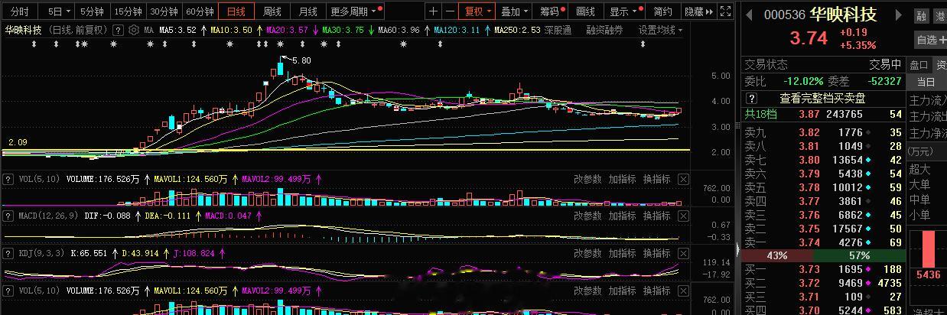Zoom in the chart with plus button
The height and width of the screenshot is (315, 947).
coord(434,11)
